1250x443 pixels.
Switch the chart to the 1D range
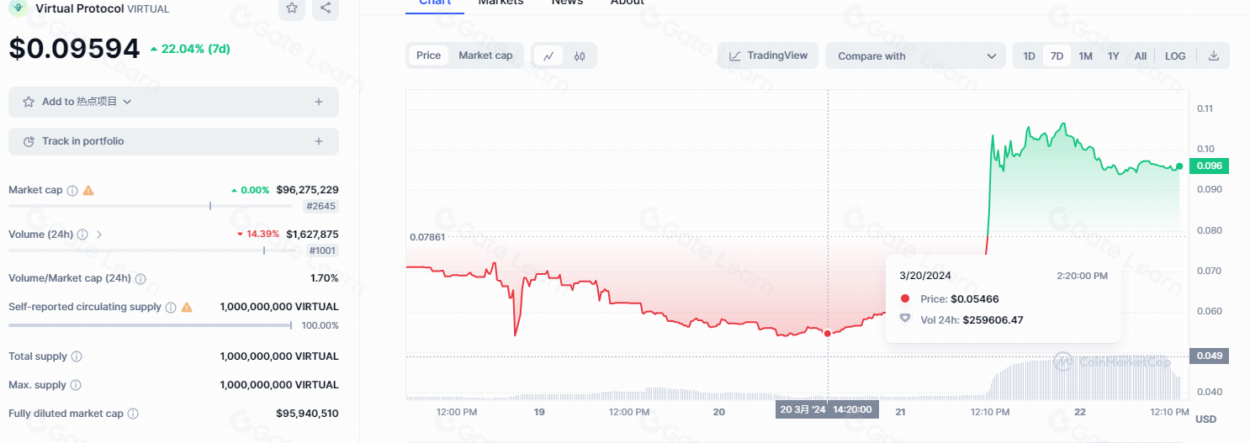pyautogui.click(x=1029, y=56)
